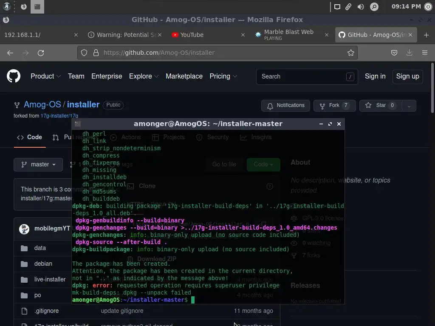Screen dimensions: 435x326
Task: Open the master branch selector dropdown
Action: coord(38,165)
